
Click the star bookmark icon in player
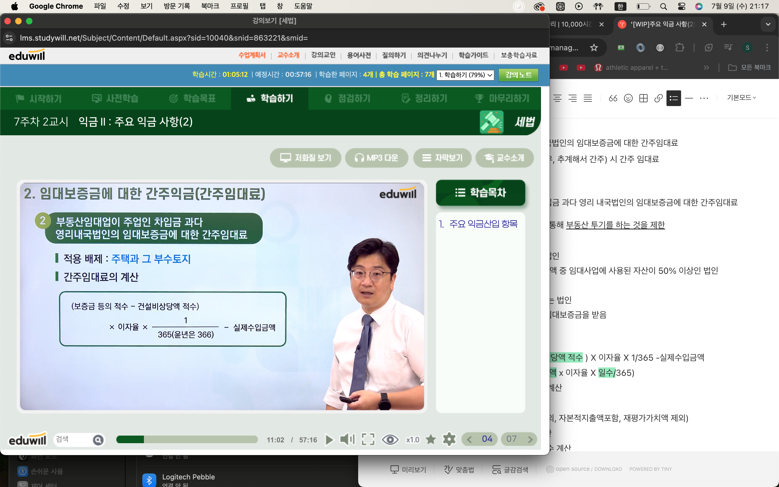tap(430, 440)
